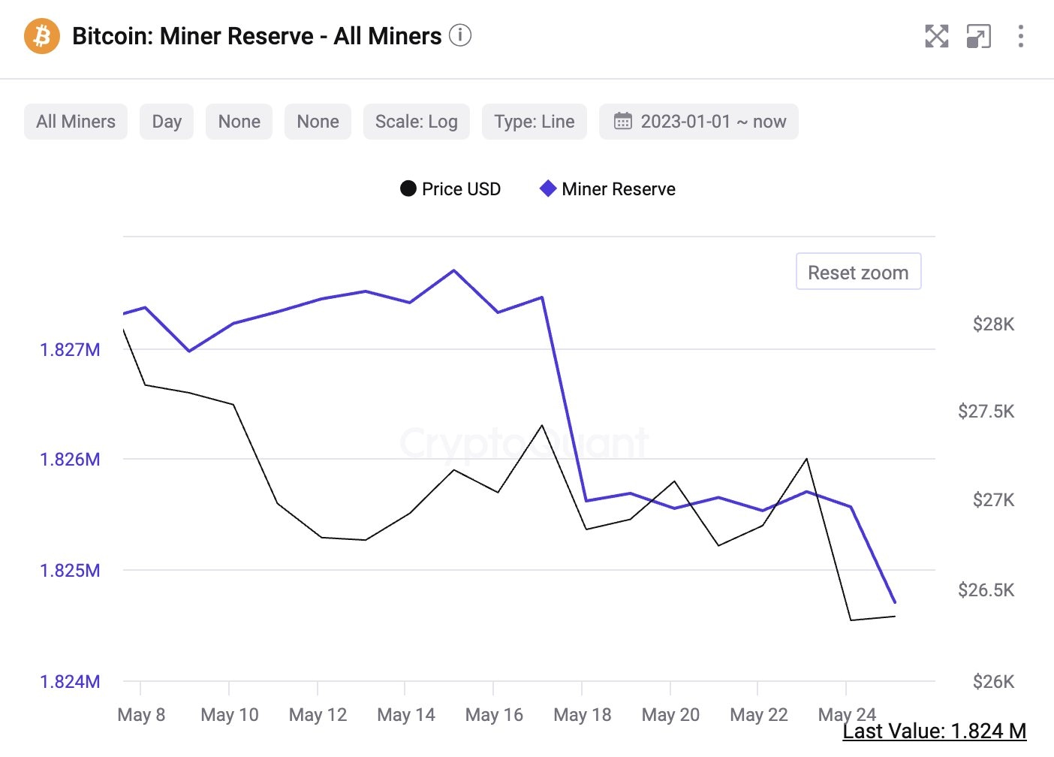1054x757 pixels.
Task: Open chart in new window via pop-out icon
Action: point(977,35)
